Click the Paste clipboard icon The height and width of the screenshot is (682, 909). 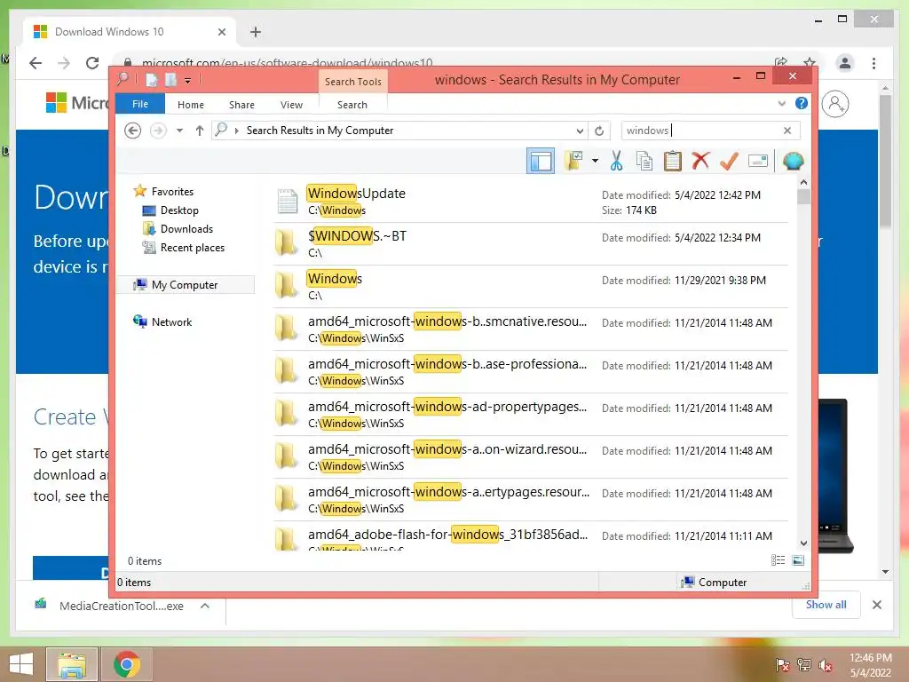(673, 161)
